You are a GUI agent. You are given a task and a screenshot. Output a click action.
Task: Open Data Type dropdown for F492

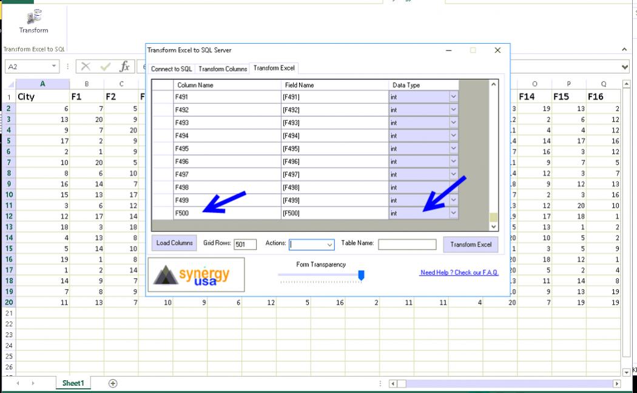(453, 110)
